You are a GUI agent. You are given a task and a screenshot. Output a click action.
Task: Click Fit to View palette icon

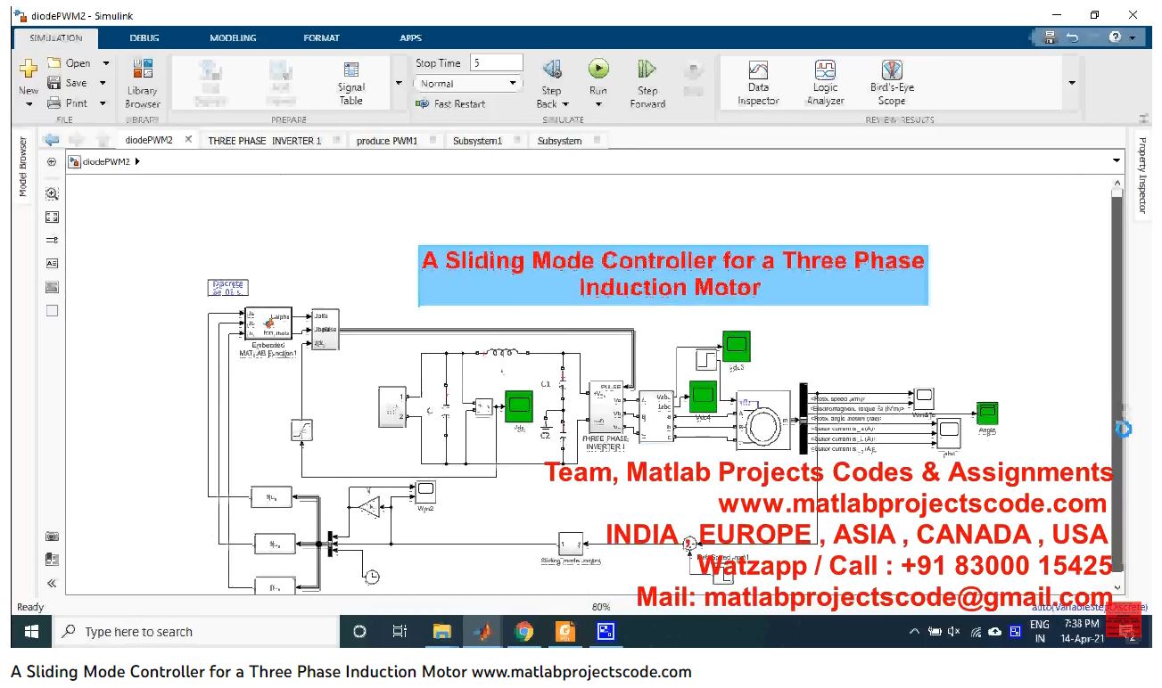[52, 217]
